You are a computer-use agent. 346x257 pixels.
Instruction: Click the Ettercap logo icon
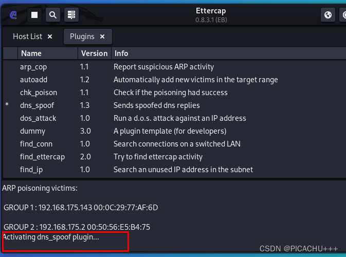pyautogui.click(x=13, y=15)
